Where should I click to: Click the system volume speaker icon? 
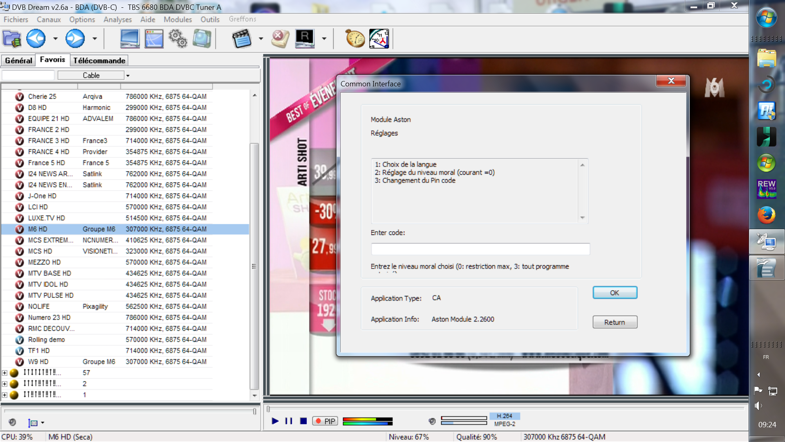pyautogui.click(x=758, y=406)
